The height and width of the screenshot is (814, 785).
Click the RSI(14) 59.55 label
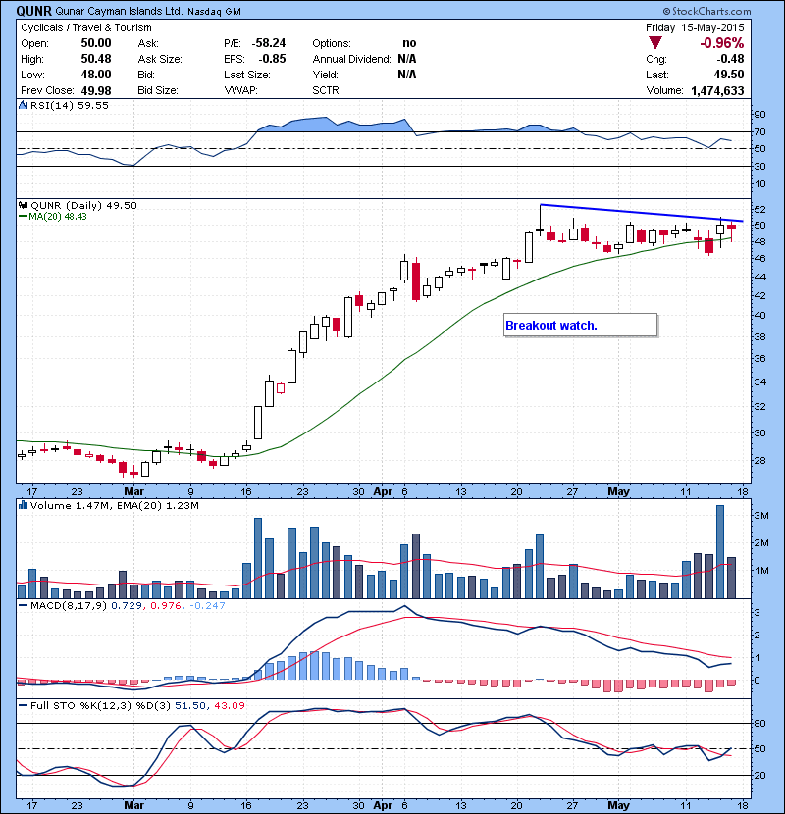click(x=70, y=105)
